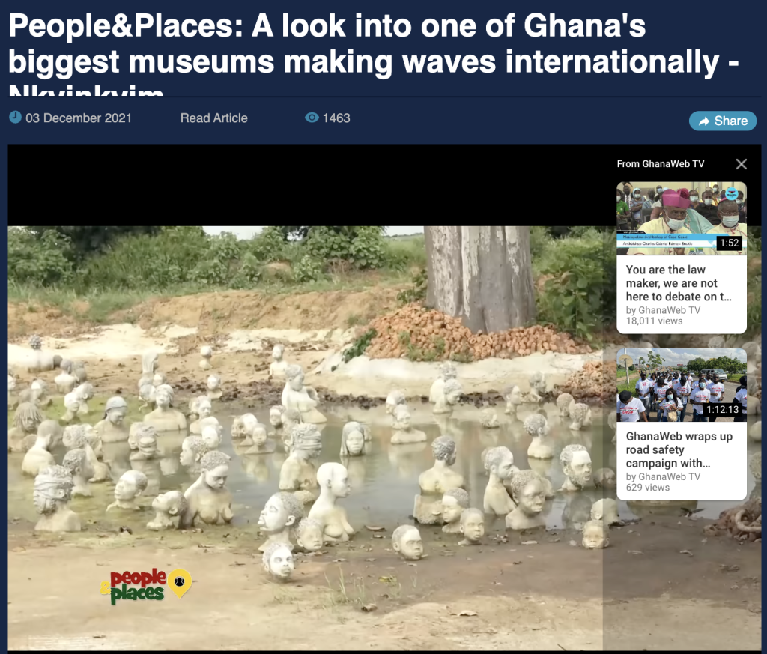The width and height of the screenshot is (767, 654).
Task: Open the archbishop video thumbnail
Action: pos(682,218)
